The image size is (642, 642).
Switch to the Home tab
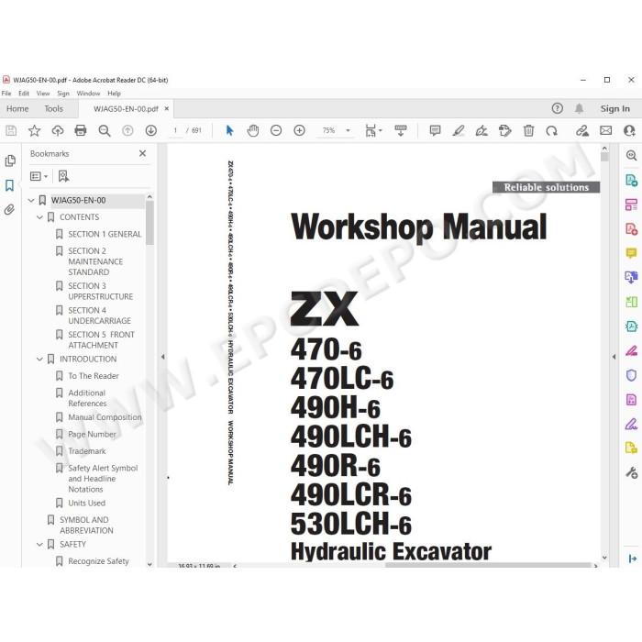[17, 109]
